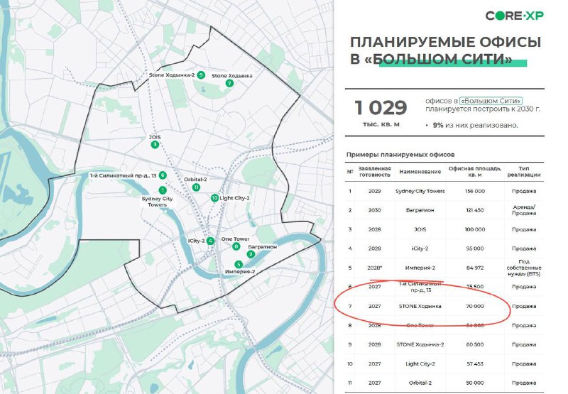This screenshot has width=568, height=394.
Task: Click 'One Tower' name in the table
Action: coord(420,326)
